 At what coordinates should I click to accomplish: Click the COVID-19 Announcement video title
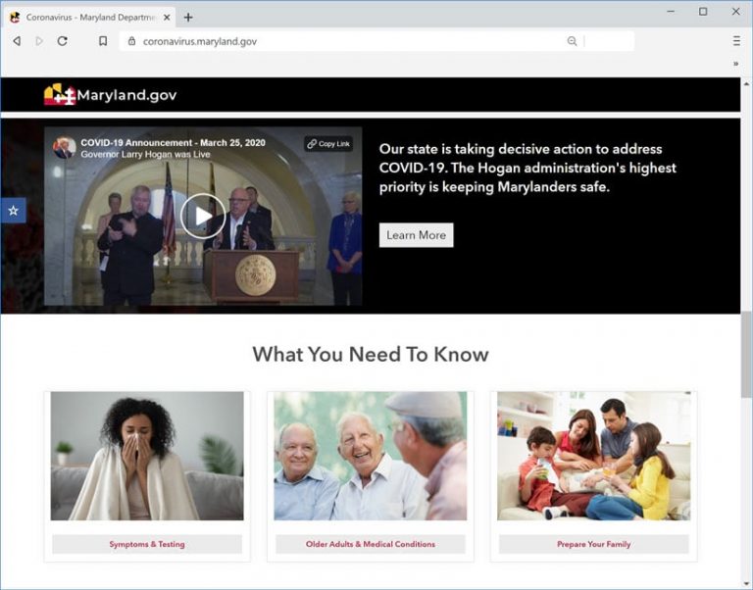[x=173, y=142]
